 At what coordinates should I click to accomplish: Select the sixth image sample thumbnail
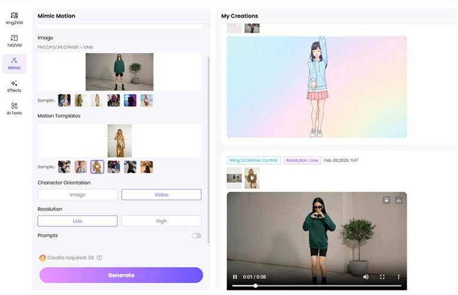pyautogui.click(x=146, y=100)
